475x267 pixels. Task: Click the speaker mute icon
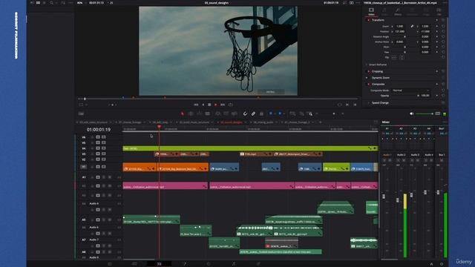pos(411,113)
